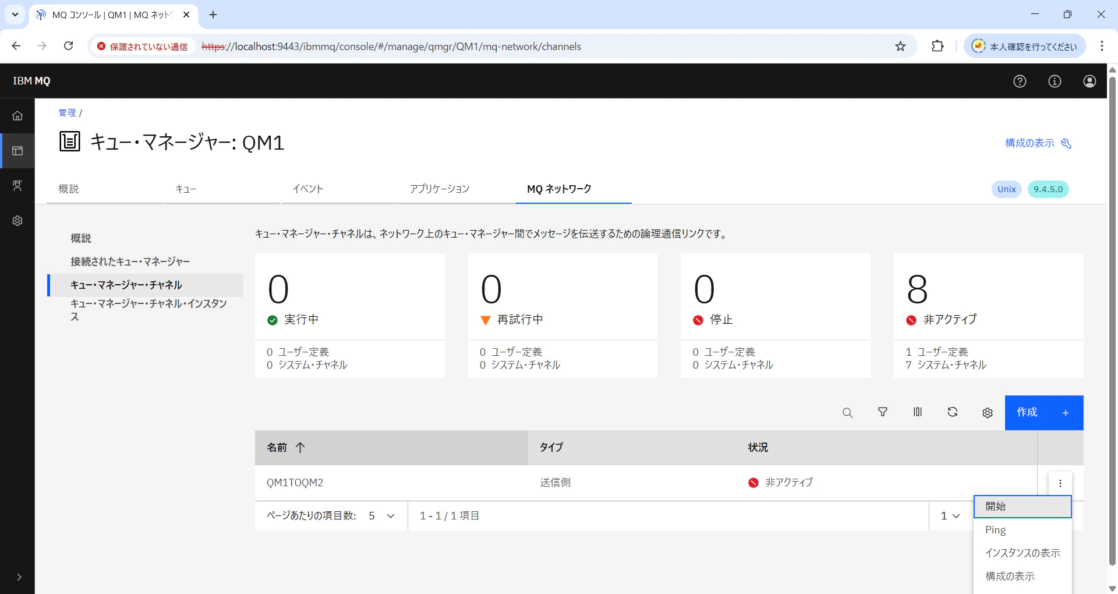Select 接続されたキュー・マネージャー in side navigation

point(146,262)
